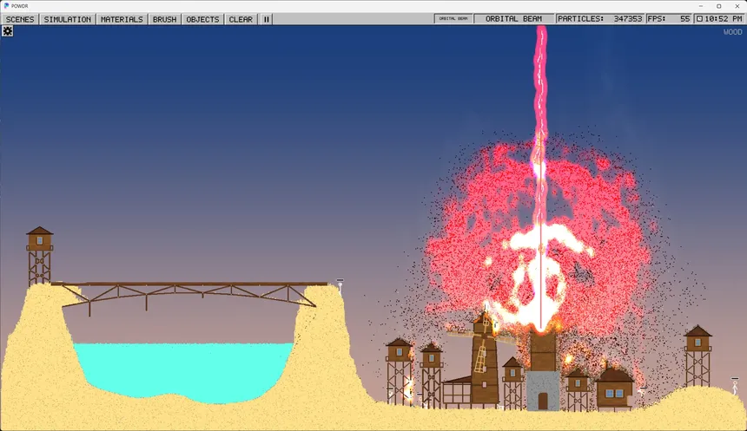This screenshot has width=747, height=431.
Task: Expand the OBJECTS menu
Action: pos(202,19)
